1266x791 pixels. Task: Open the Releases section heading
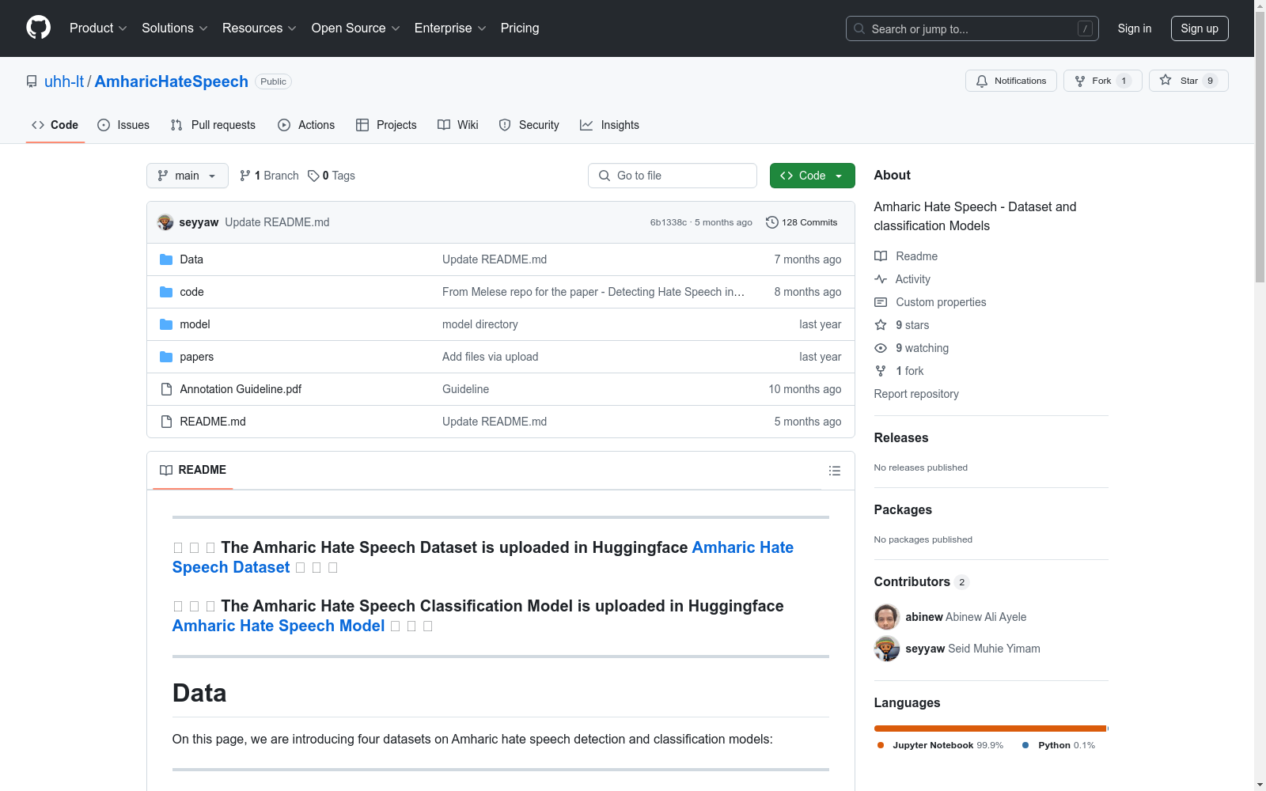click(901, 438)
